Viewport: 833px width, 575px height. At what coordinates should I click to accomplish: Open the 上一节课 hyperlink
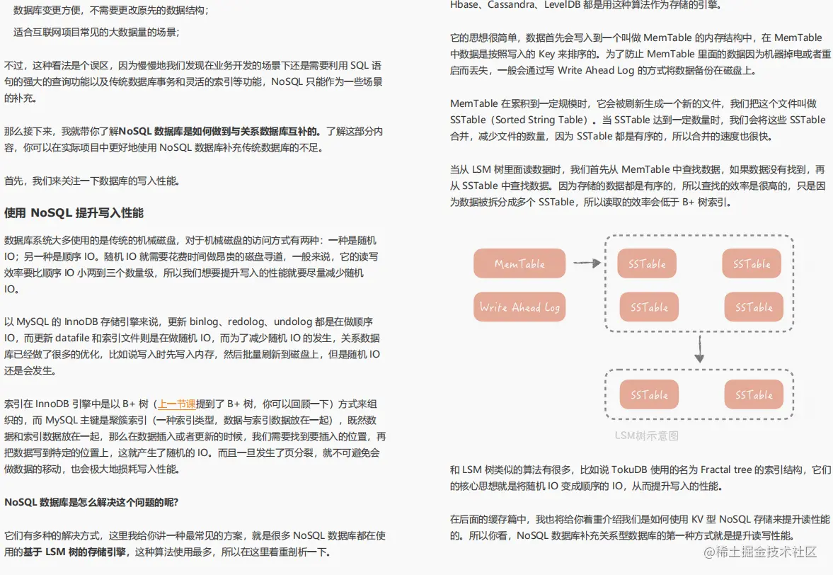[177, 404]
